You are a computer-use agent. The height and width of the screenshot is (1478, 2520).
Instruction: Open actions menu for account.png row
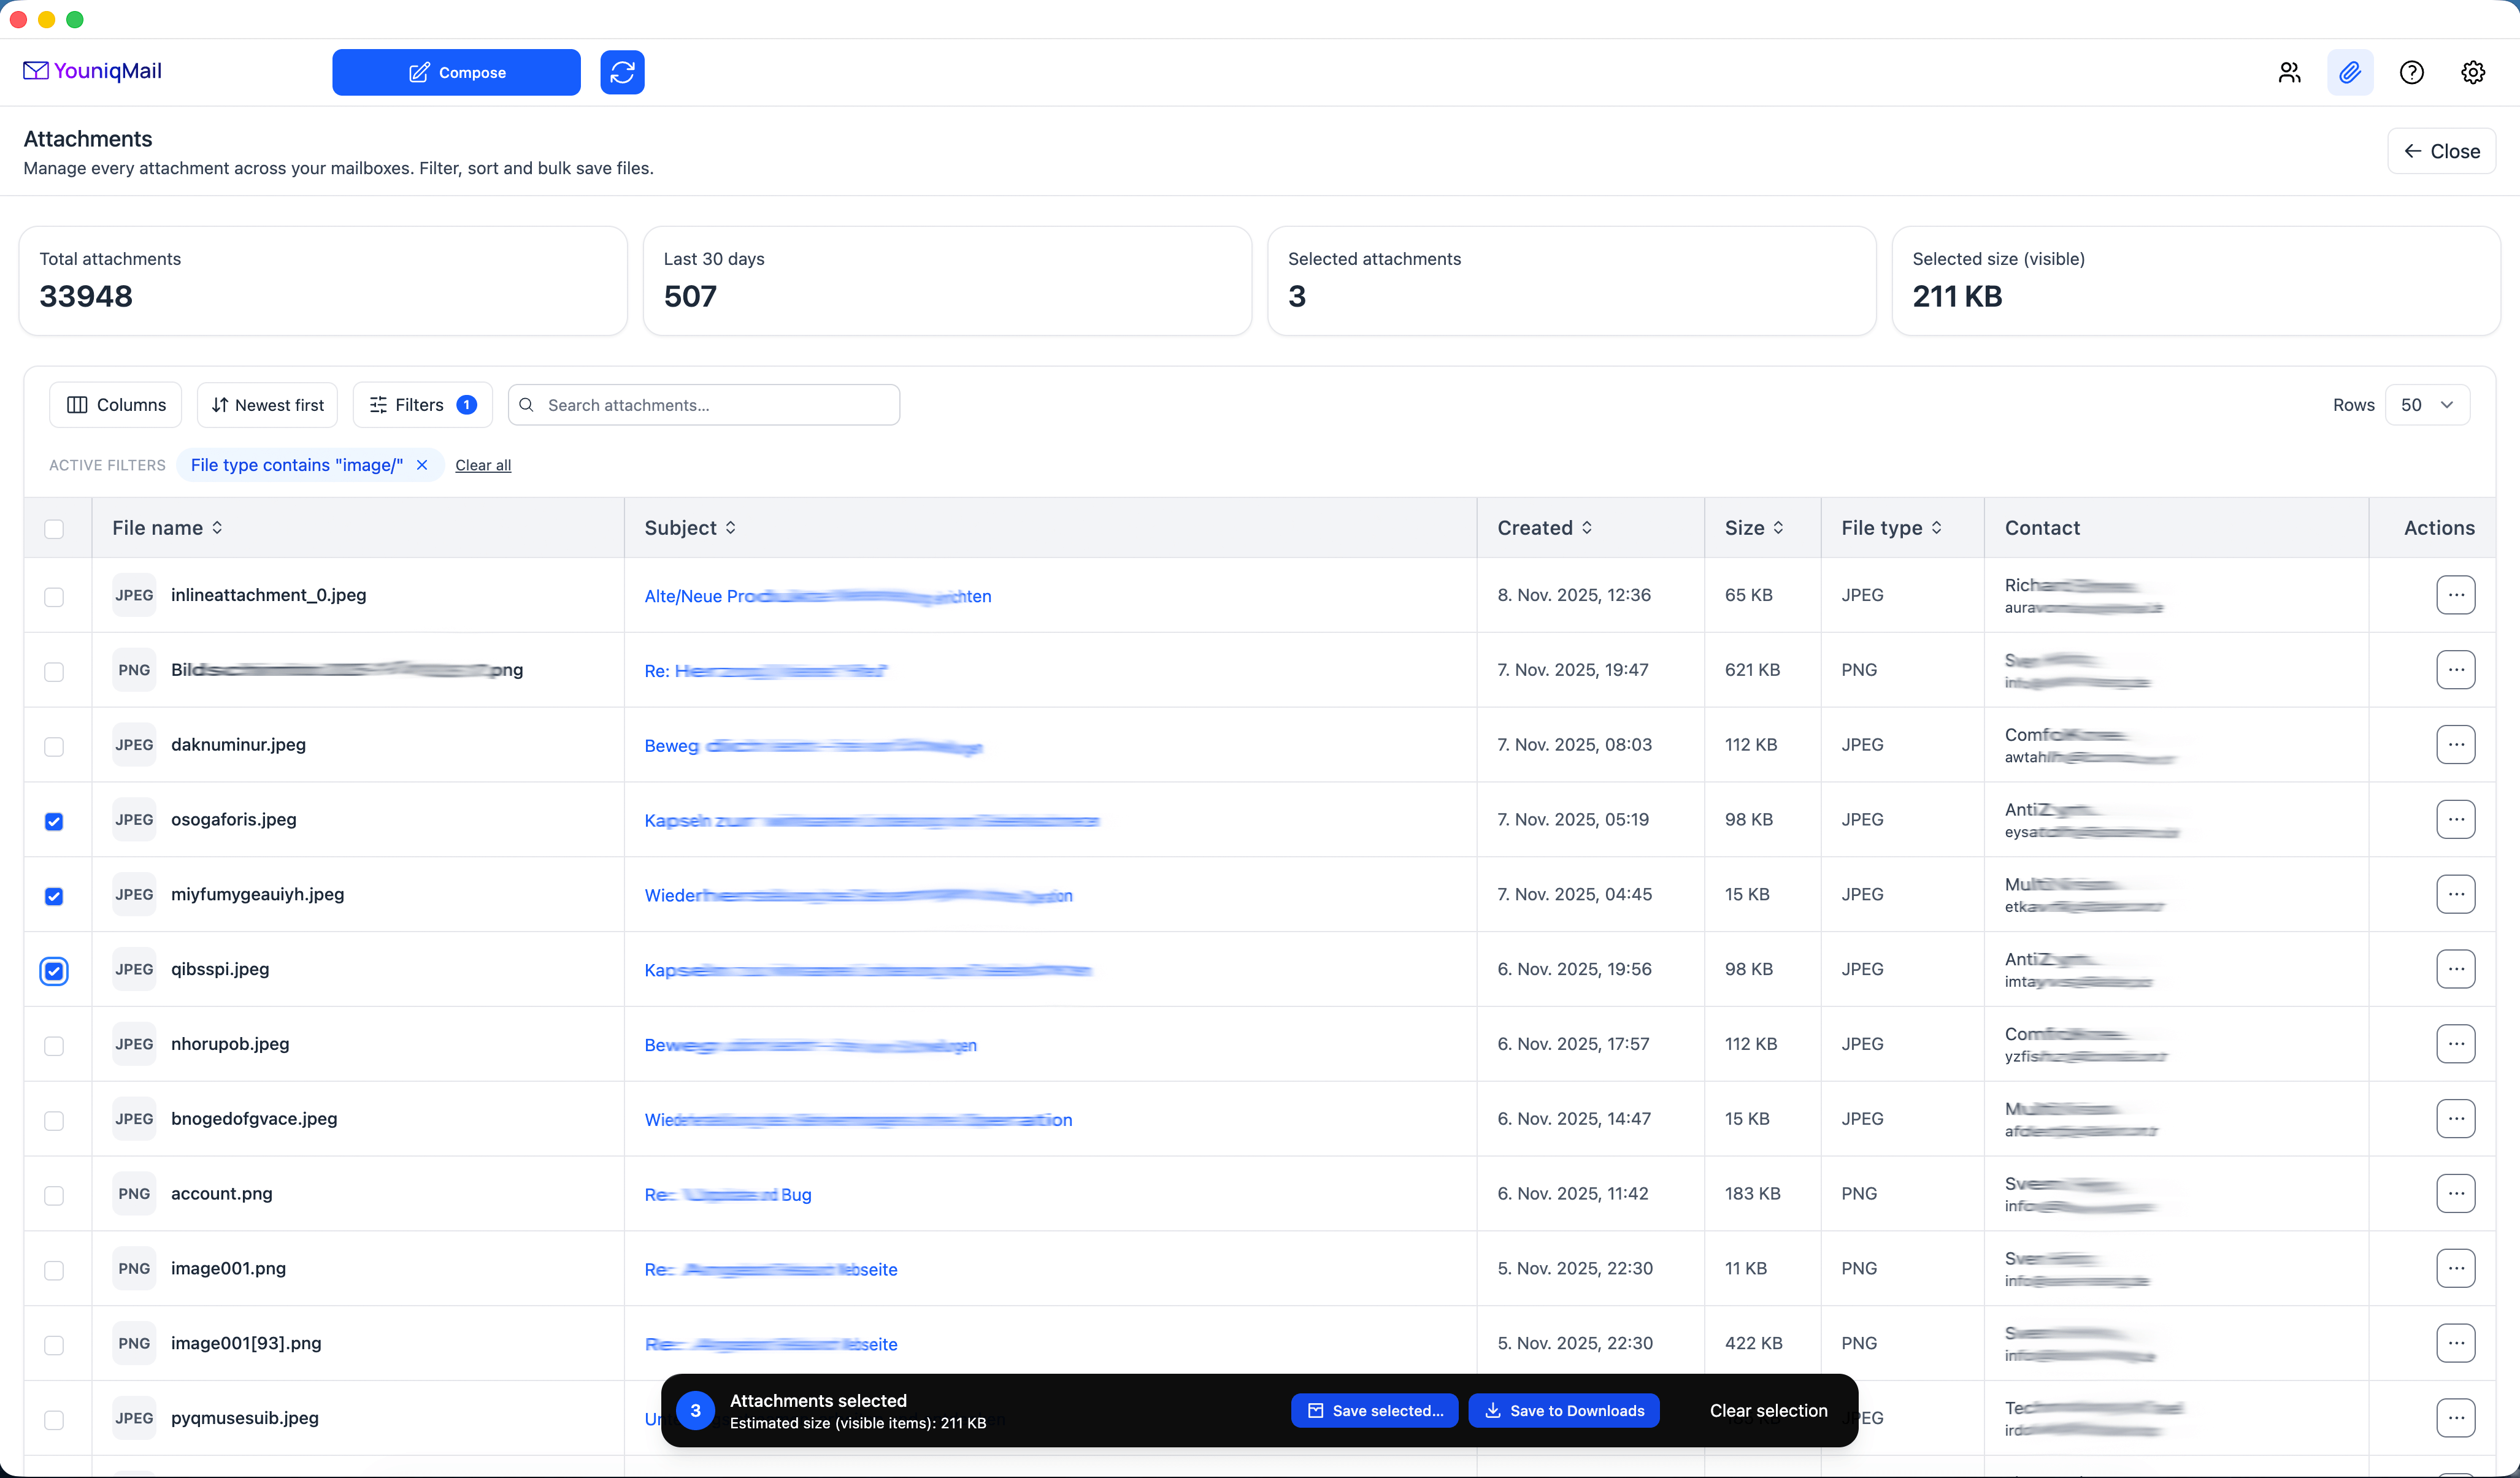[2455, 1193]
